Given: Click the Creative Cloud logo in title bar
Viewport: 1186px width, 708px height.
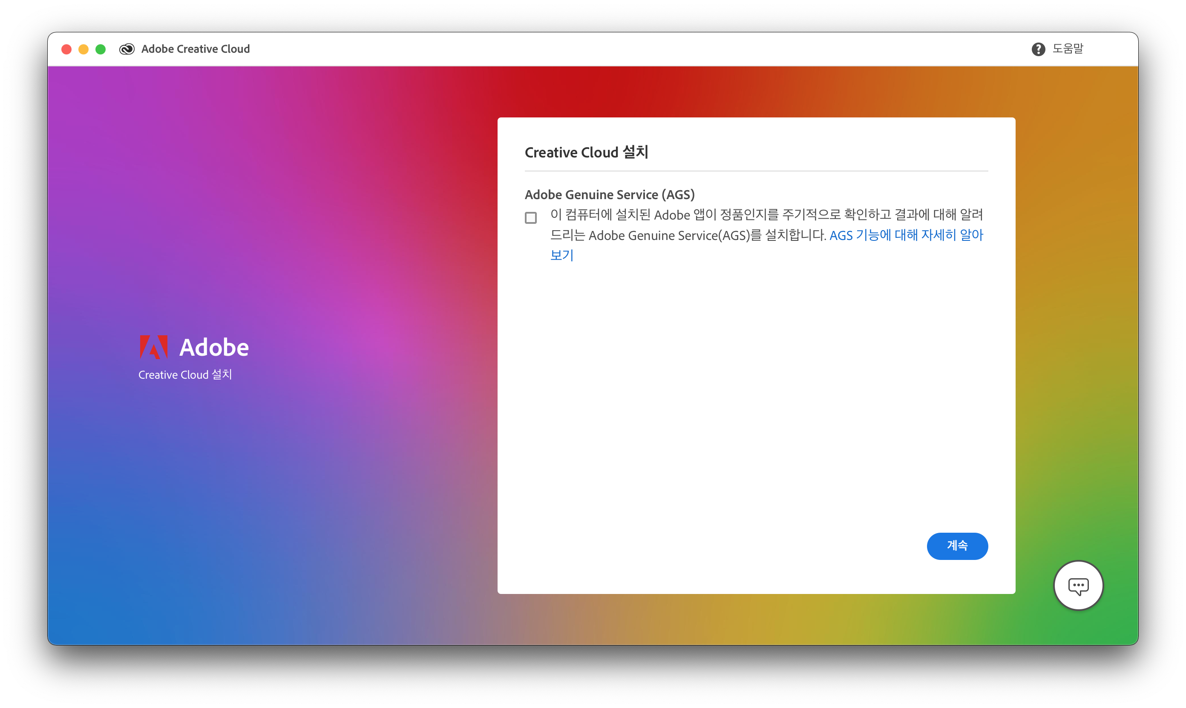Looking at the screenshot, I should click(x=127, y=49).
